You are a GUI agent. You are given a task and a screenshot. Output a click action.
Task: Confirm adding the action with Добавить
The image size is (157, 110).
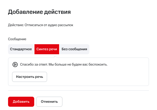(x=21, y=102)
